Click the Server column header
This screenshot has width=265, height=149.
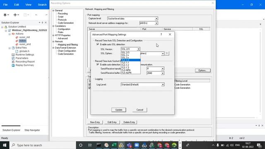pyautogui.click(x=114, y=29)
